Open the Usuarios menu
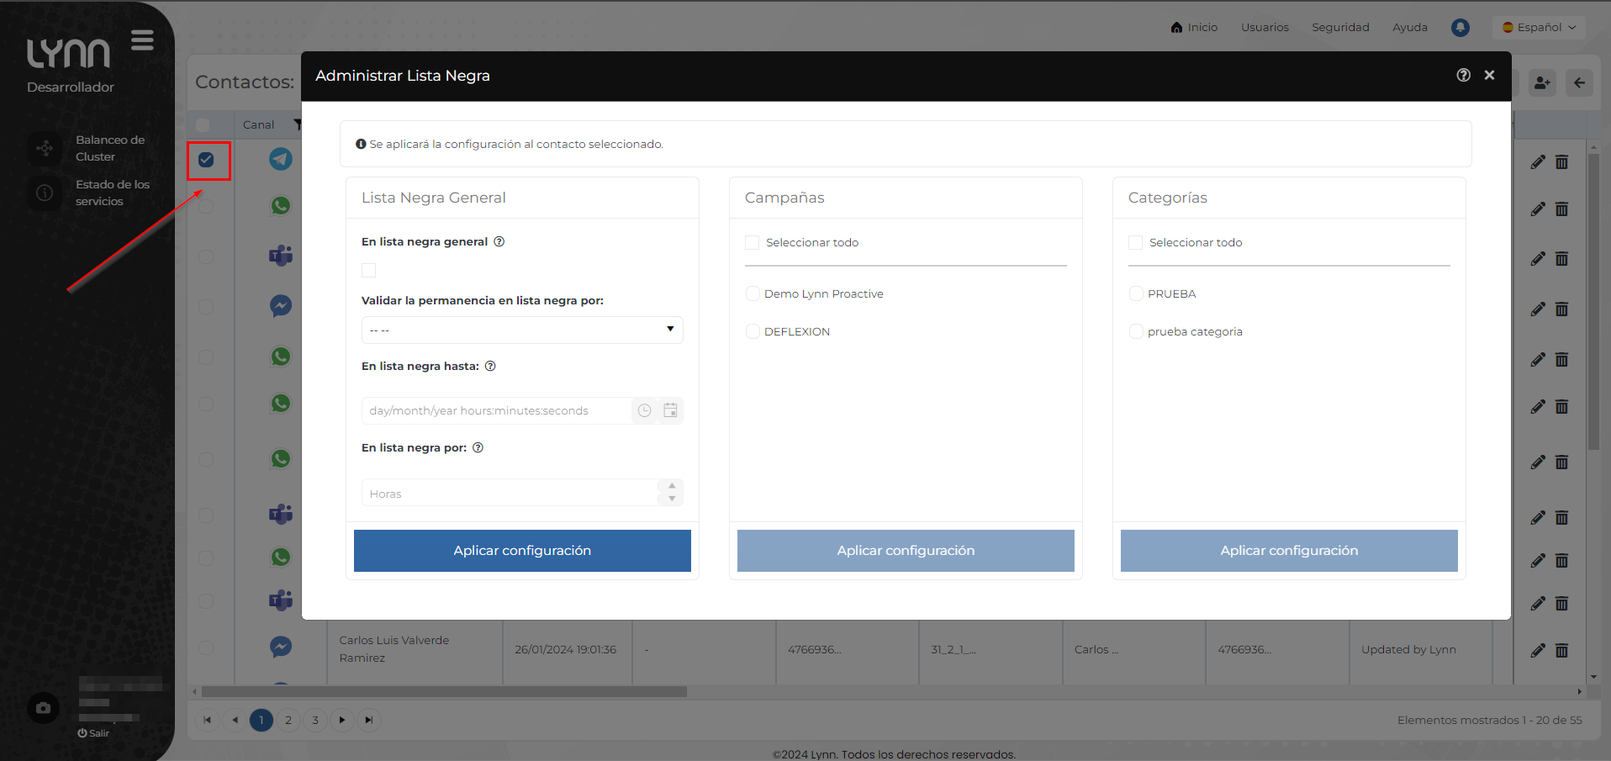Viewport: 1611px width, 761px height. point(1265,27)
